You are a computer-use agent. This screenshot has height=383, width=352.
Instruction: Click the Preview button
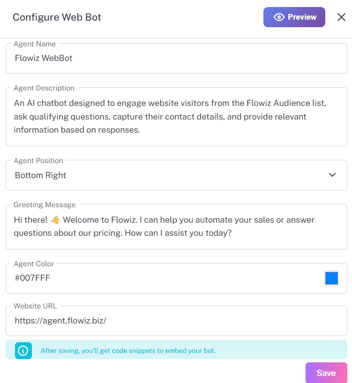294,17
